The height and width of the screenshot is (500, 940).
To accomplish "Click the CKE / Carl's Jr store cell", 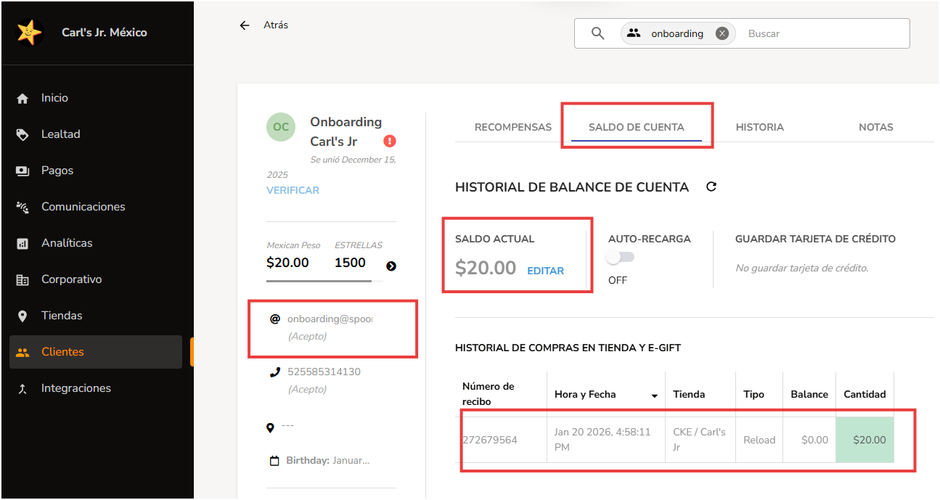I will (x=699, y=440).
